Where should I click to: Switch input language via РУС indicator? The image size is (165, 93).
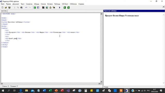tap(148, 91)
